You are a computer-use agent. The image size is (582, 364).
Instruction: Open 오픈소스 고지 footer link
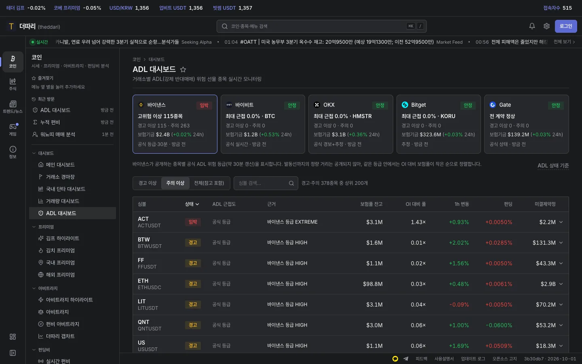[x=504, y=359]
